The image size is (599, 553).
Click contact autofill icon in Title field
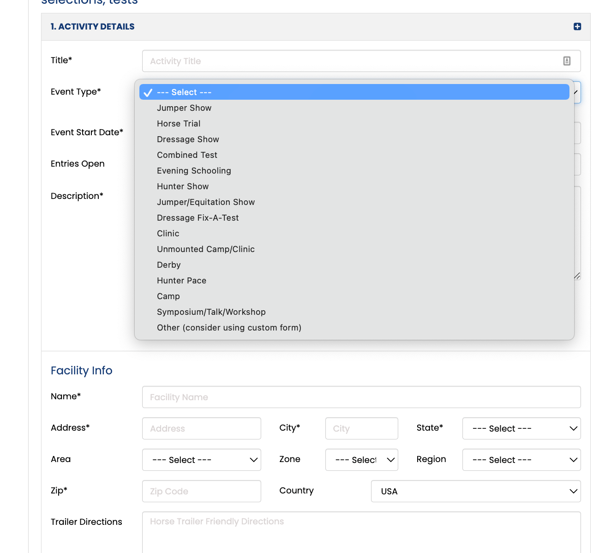coord(567,61)
